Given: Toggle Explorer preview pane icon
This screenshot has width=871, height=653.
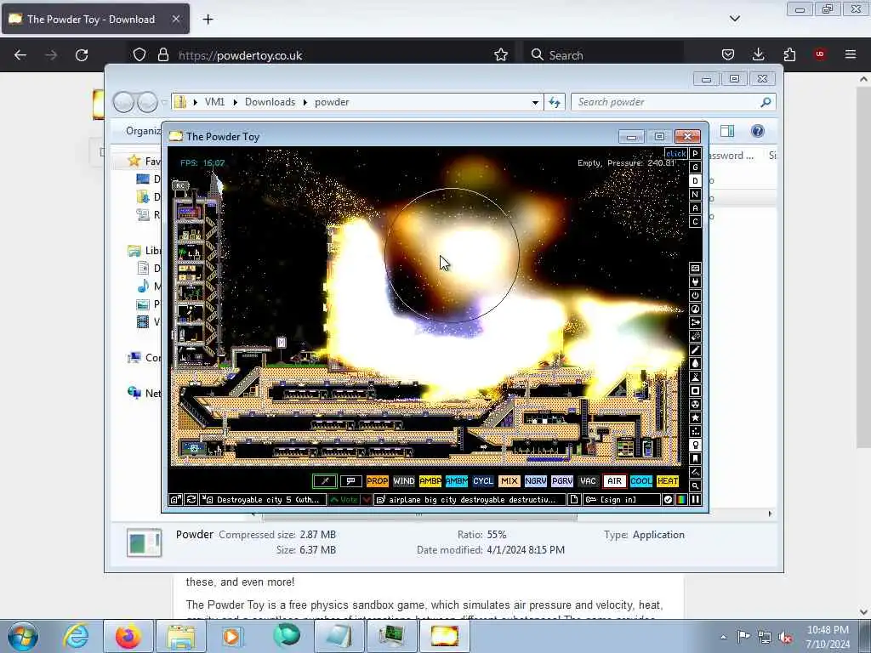Looking at the screenshot, I should click(727, 131).
